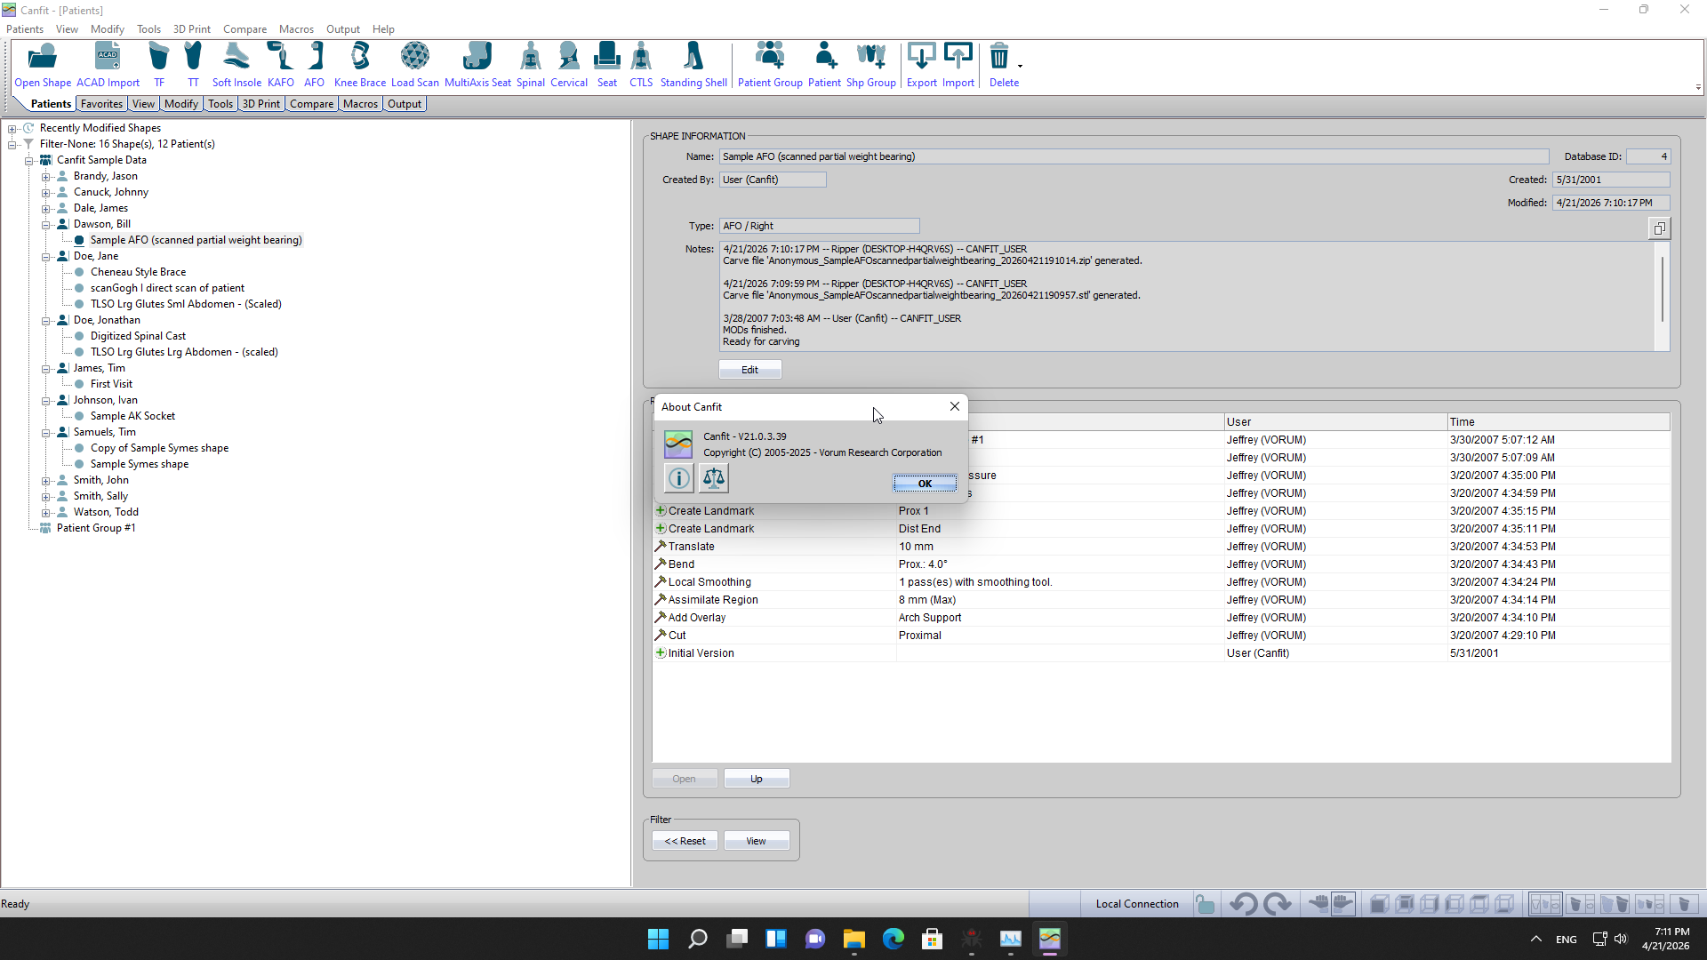
Task: Toggle the left-hand icon in status bar
Action: pos(1318,904)
